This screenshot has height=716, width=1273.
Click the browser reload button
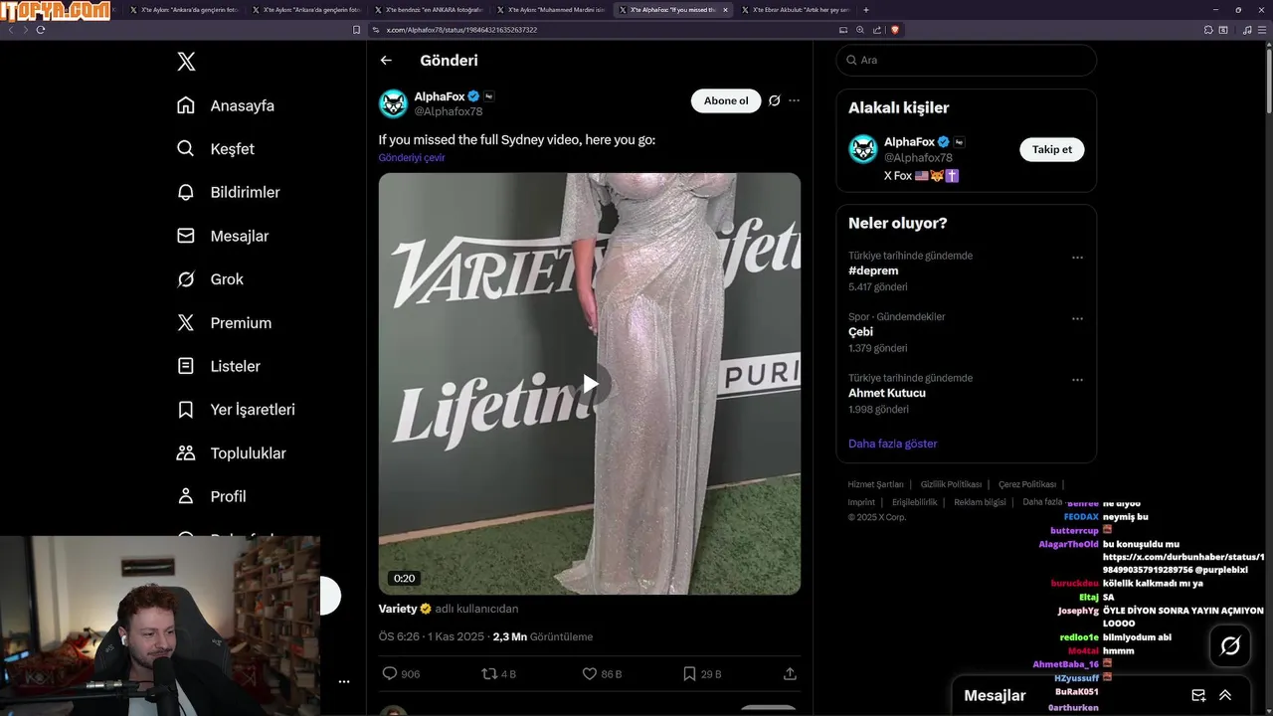pos(41,30)
